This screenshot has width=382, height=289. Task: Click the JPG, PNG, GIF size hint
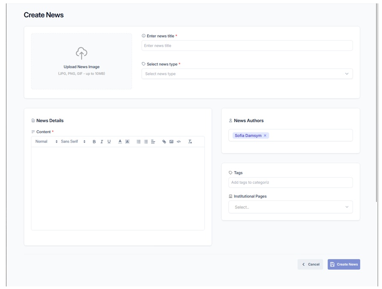click(81, 74)
